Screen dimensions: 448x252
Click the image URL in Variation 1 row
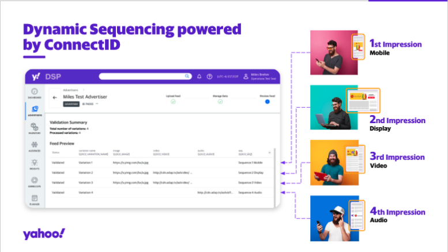[x=130, y=162]
